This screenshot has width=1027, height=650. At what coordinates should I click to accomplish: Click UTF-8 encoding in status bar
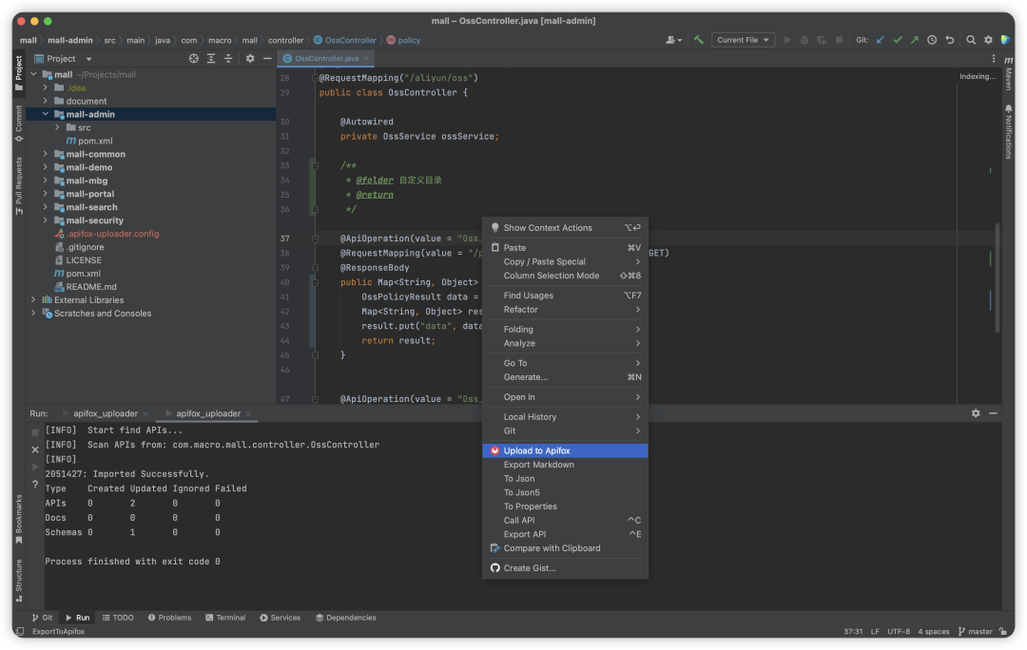(x=899, y=632)
